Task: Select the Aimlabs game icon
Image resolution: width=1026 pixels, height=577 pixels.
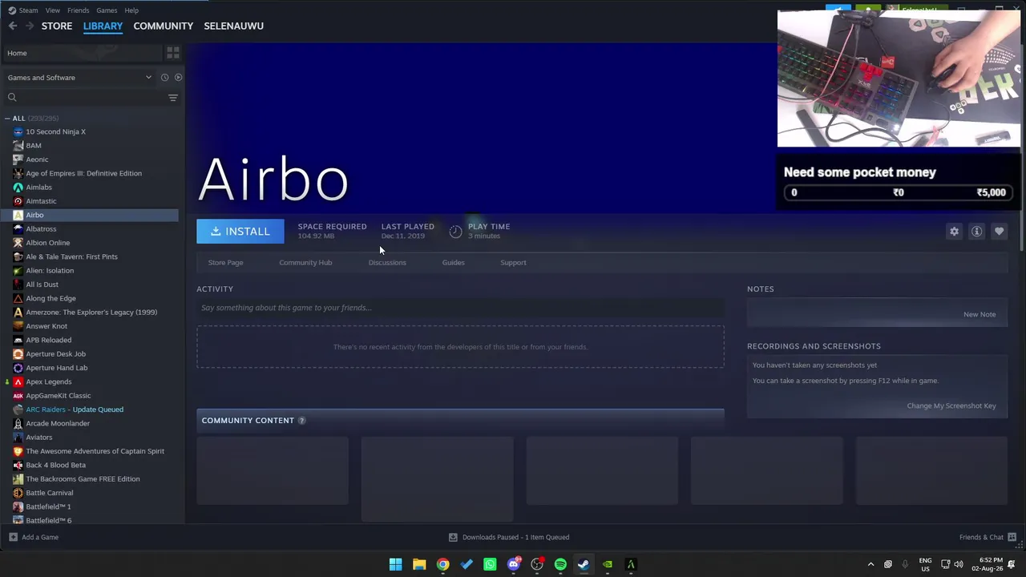Action: point(18,188)
